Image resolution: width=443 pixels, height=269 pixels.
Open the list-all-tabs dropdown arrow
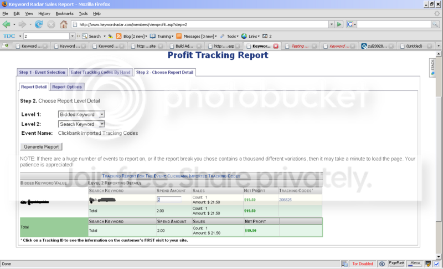[439, 46]
